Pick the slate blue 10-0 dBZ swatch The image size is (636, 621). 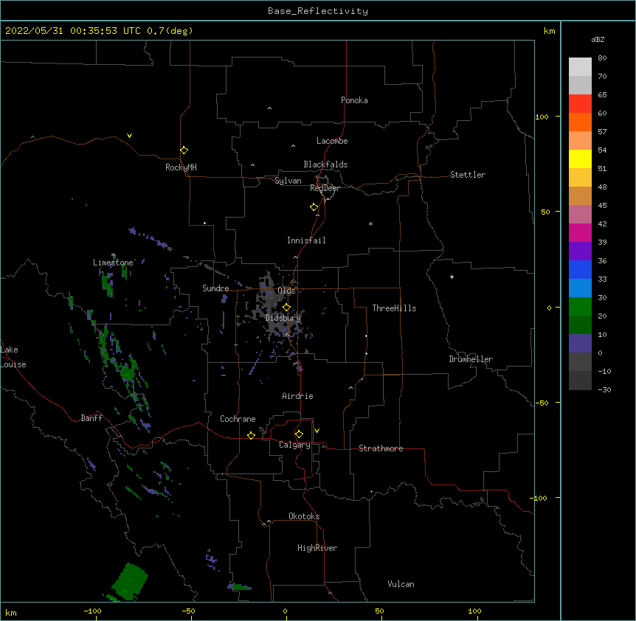coord(580,344)
